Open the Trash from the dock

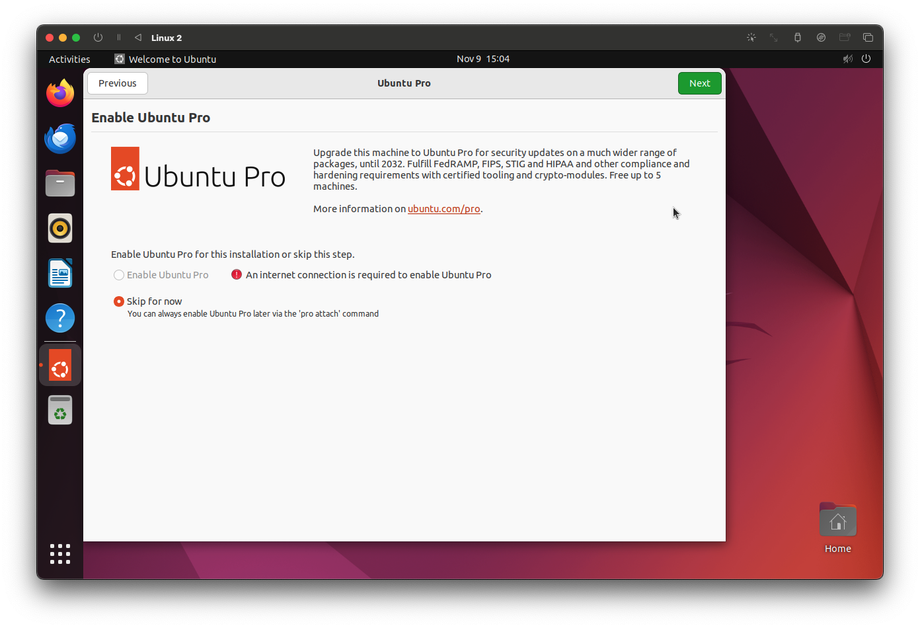coord(60,410)
